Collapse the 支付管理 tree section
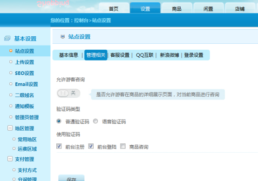This screenshot has height=181, width=258. coord(10,159)
